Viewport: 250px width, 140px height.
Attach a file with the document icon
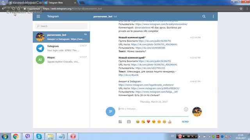(x=120, y=122)
